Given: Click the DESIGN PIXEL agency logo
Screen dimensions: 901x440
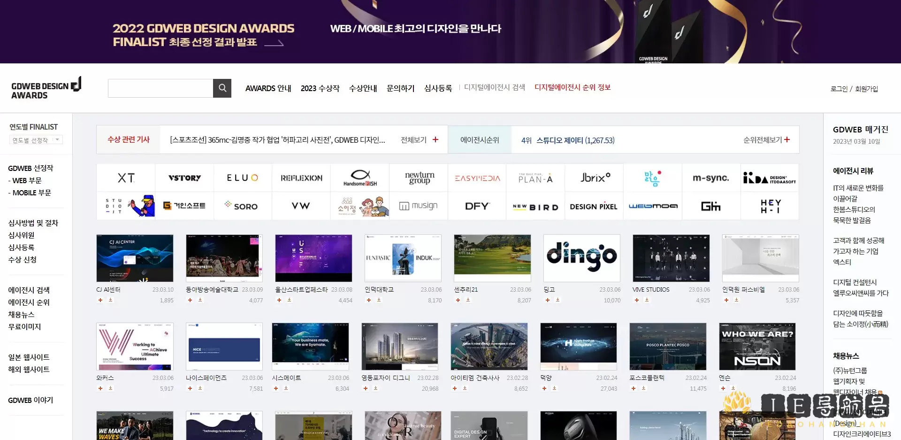Looking at the screenshot, I should pos(594,207).
